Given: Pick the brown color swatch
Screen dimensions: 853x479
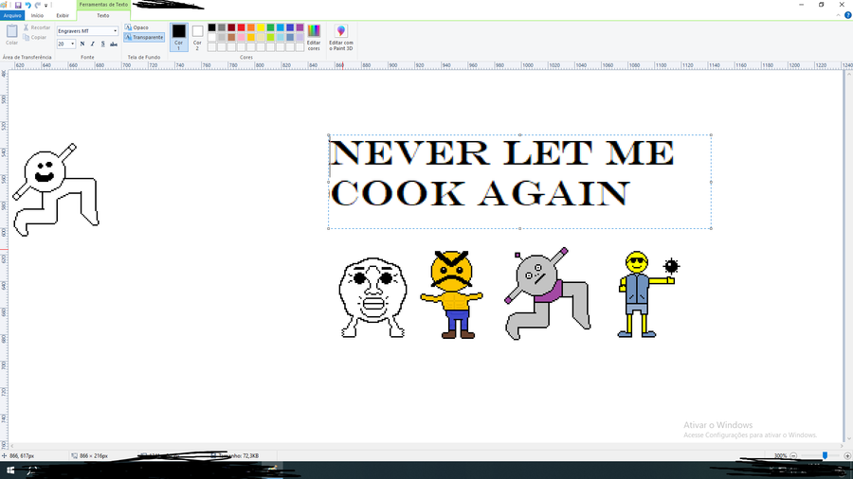Looking at the screenshot, I should [x=231, y=38].
